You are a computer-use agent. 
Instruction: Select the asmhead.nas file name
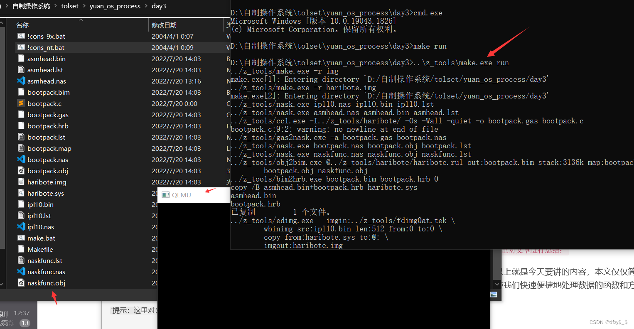(47, 81)
